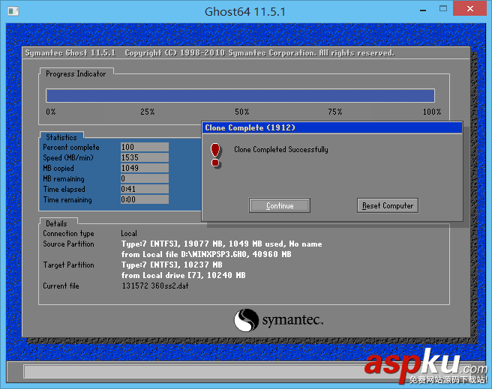This screenshot has width=492, height=389.
Task: Click the Details panel label
Action: point(56,223)
